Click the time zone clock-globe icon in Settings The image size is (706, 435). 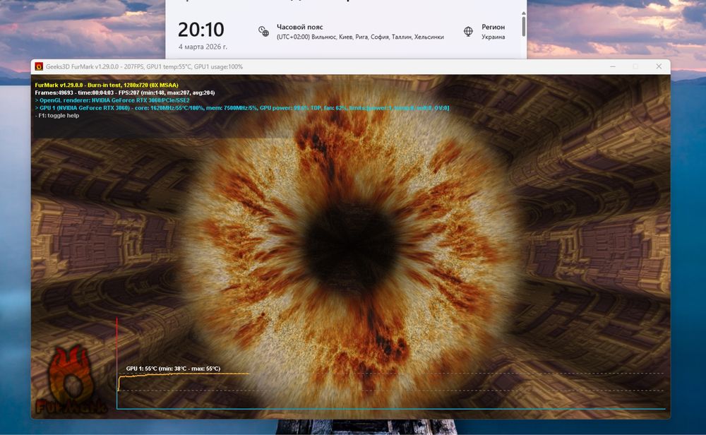[263, 31]
